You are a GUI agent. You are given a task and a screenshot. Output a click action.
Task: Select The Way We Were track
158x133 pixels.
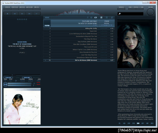point(79,39)
